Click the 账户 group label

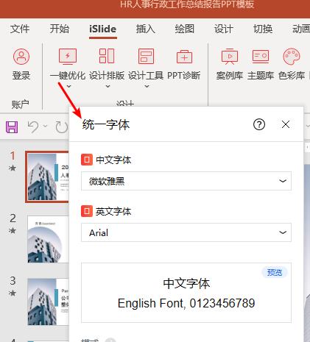20,104
